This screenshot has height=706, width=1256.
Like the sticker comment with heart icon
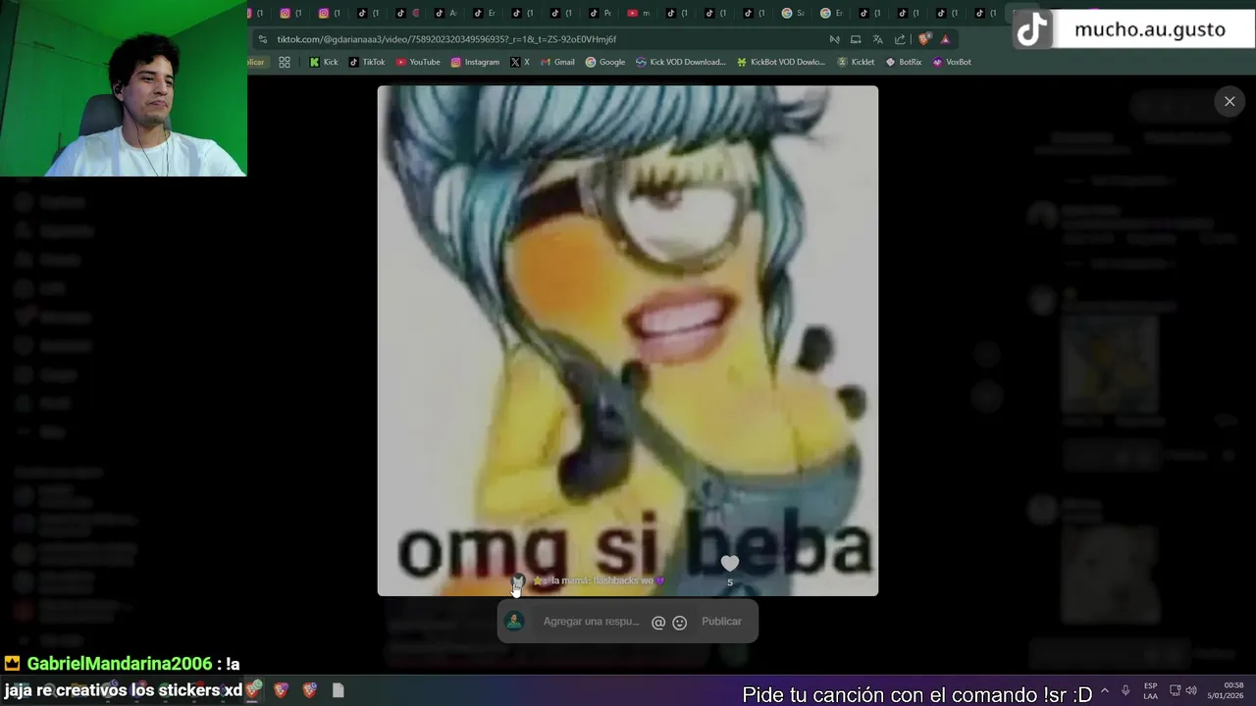click(729, 563)
